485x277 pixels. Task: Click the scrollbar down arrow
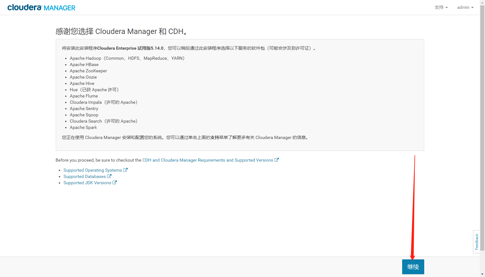[482, 274]
